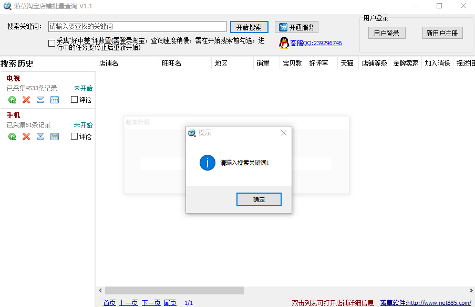Viewport: 475px width, 307px height.
Task: Click the red X icon under 手机 entry
Action: [x=26, y=136]
